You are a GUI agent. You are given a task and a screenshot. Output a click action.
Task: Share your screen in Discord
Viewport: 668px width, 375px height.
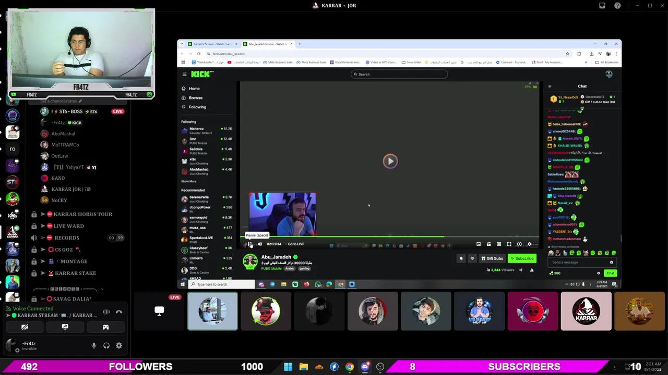65,327
